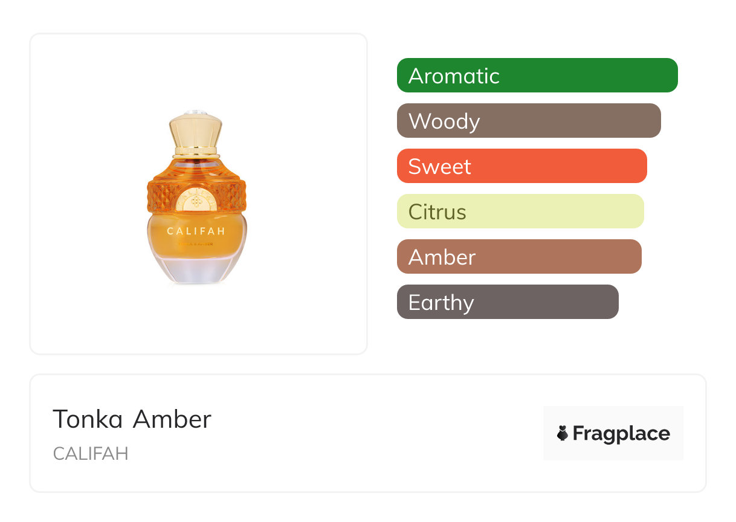Click the CALIFAH lettering on the bottle
The height and width of the screenshot is (522, 736).
(196, 231)
